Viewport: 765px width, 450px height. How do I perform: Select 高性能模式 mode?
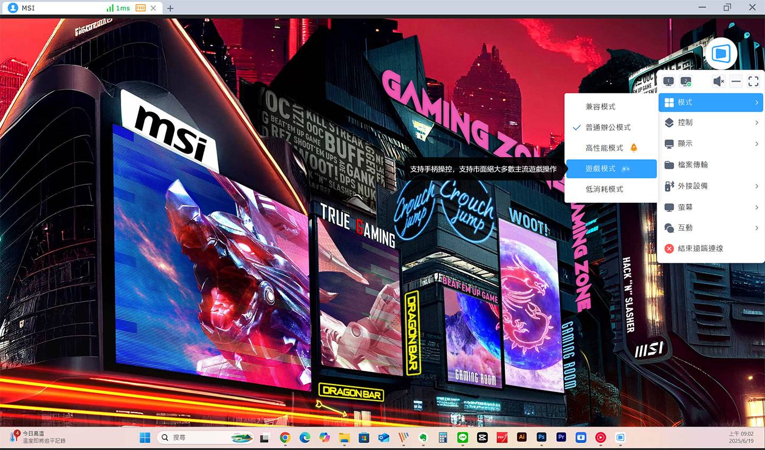point(611,148)
